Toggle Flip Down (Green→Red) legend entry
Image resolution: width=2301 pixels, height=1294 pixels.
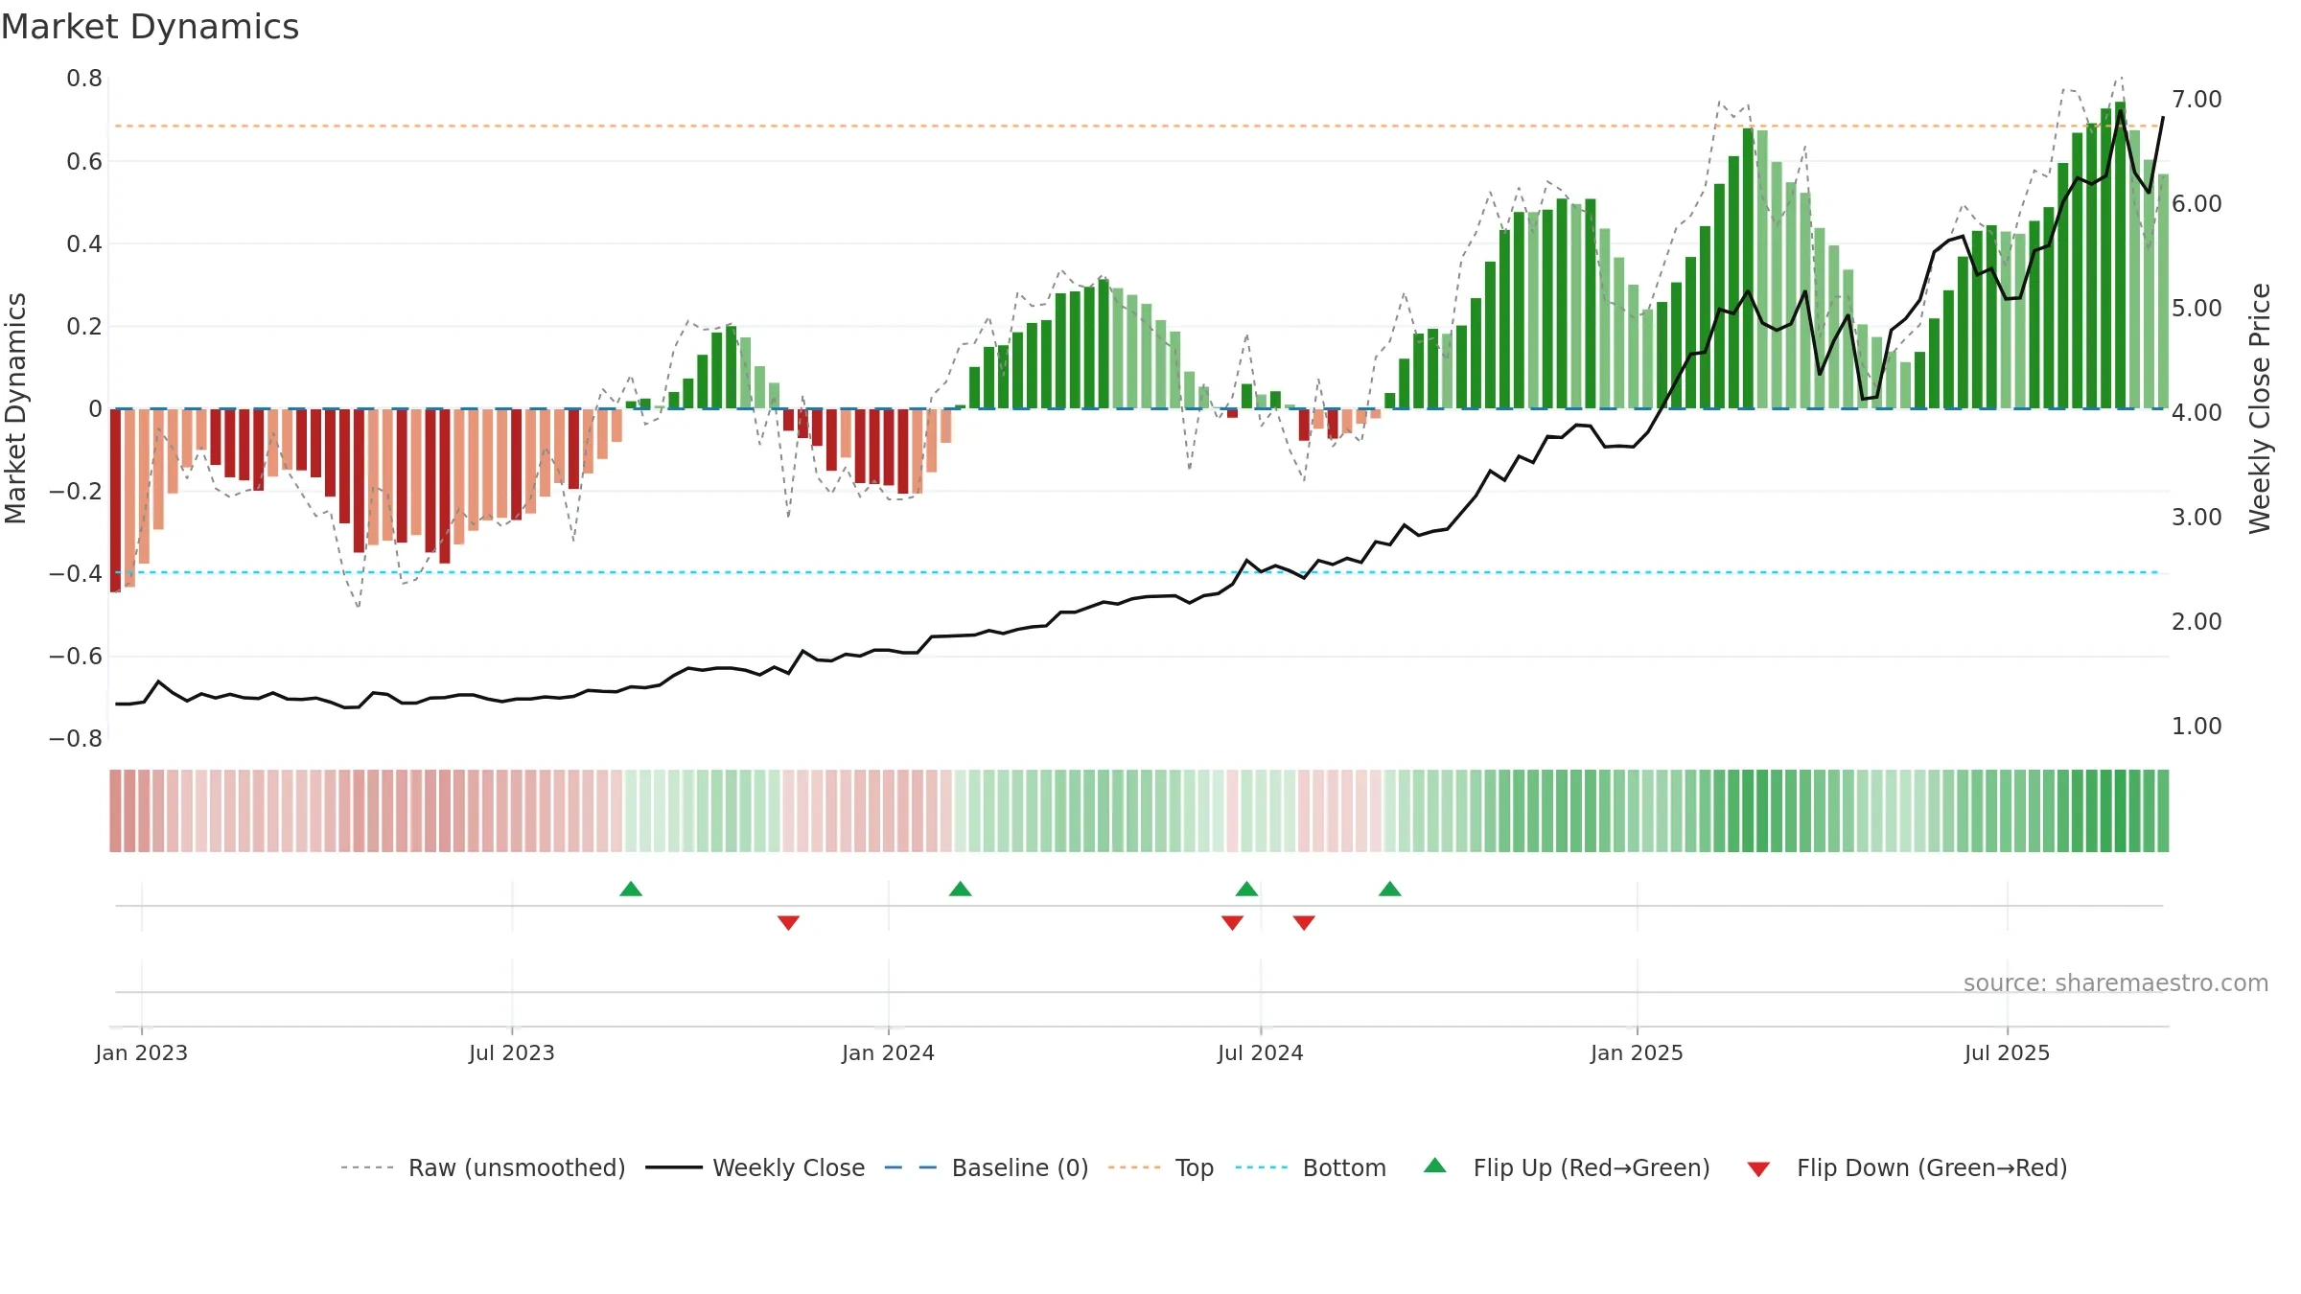(x=1907, y=1167)
